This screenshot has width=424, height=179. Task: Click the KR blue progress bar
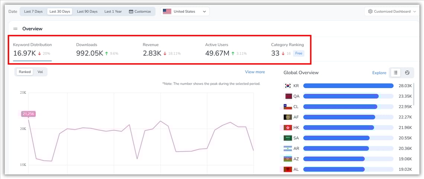pyautogui.click(x=348, y=86)
